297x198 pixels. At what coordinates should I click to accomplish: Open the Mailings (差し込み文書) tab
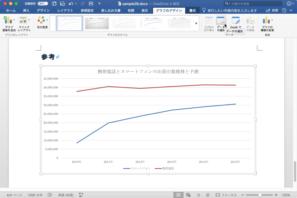[111, 11]
